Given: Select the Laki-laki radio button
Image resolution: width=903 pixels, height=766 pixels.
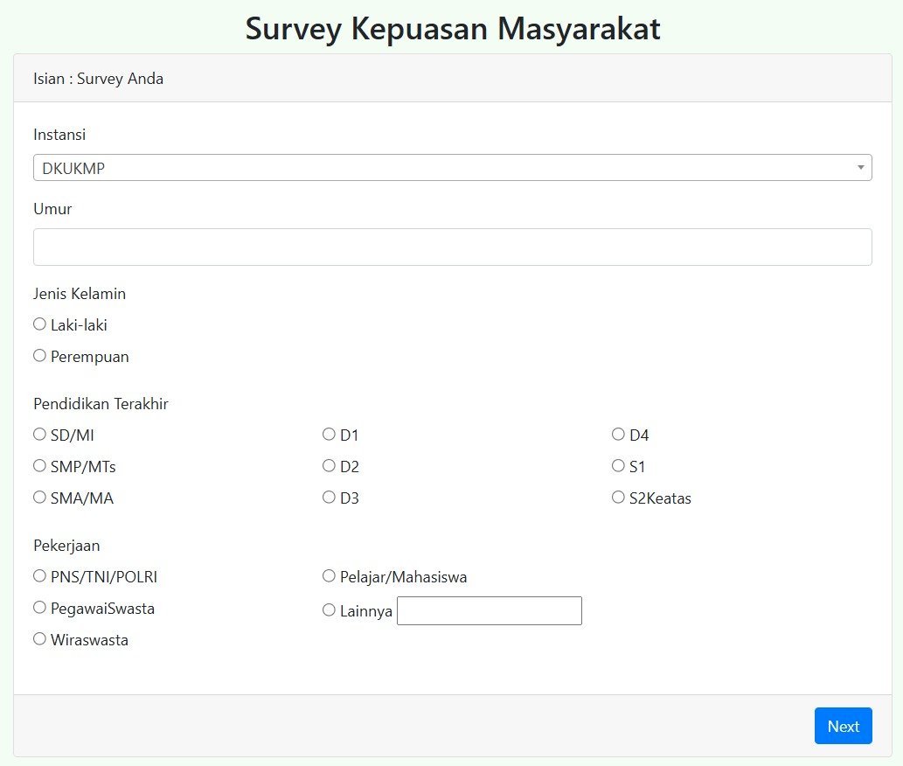Looking at the screenshot, I should click(x=39, y=324).
